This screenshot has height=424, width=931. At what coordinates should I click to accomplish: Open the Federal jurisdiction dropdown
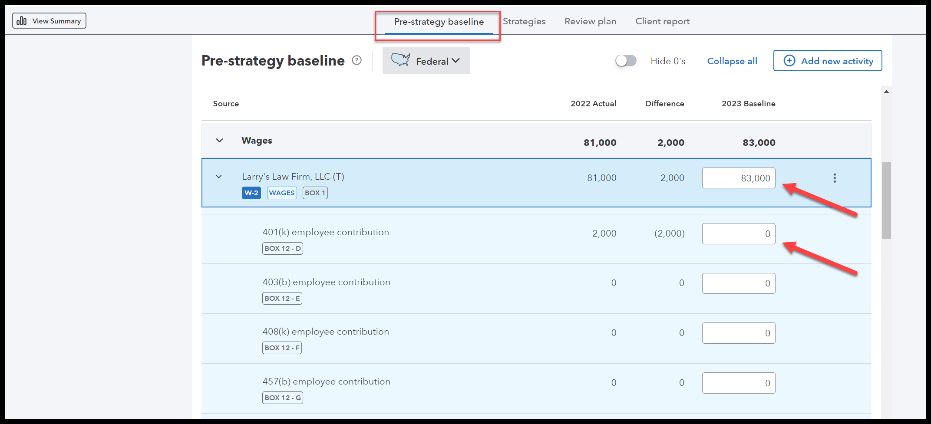pyautogui.click(x=456, y=61)
